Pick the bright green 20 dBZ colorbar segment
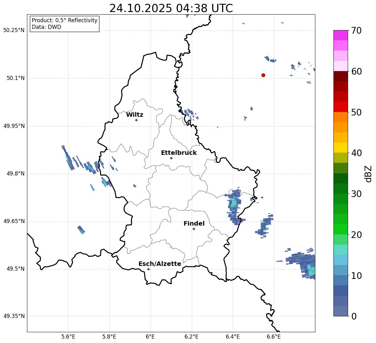Screen dimensions: 376x343 pyautogui.click(x=341, y=229)
